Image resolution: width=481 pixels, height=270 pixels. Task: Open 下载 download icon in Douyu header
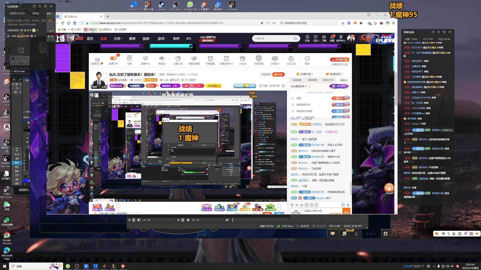pos(324,38)
